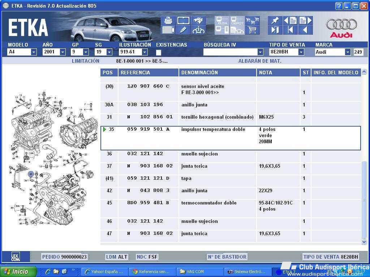Click the printer icon in the toolbar

[168, 21]
